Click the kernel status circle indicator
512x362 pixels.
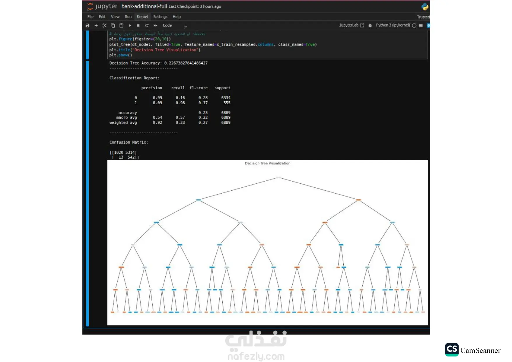click(414, 26)
